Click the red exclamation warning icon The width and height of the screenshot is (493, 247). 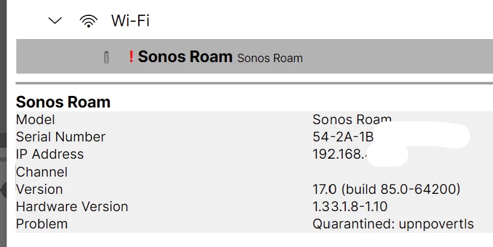click(131, 57)
